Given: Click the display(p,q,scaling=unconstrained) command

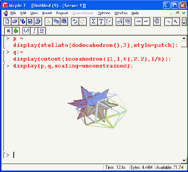Looking at the screenshot, I should click(73, 66).
